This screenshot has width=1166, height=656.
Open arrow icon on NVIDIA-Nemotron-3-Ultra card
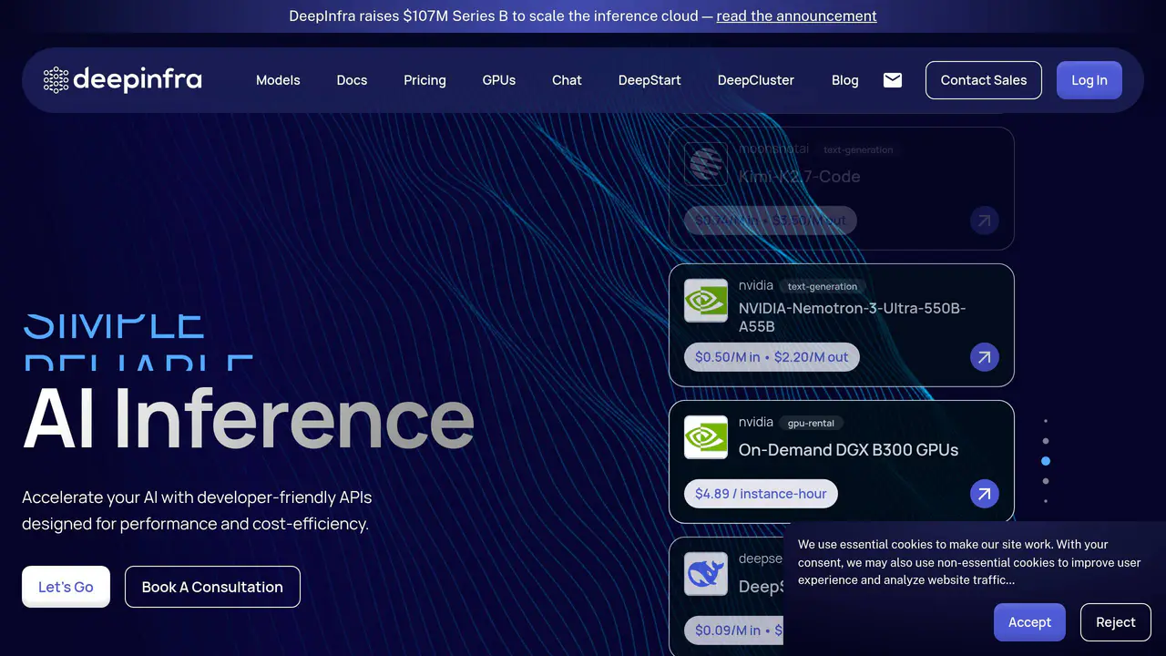point(984,357)
